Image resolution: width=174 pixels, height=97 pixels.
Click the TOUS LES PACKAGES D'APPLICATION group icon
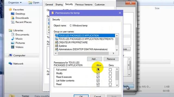[x=57, y=36]
